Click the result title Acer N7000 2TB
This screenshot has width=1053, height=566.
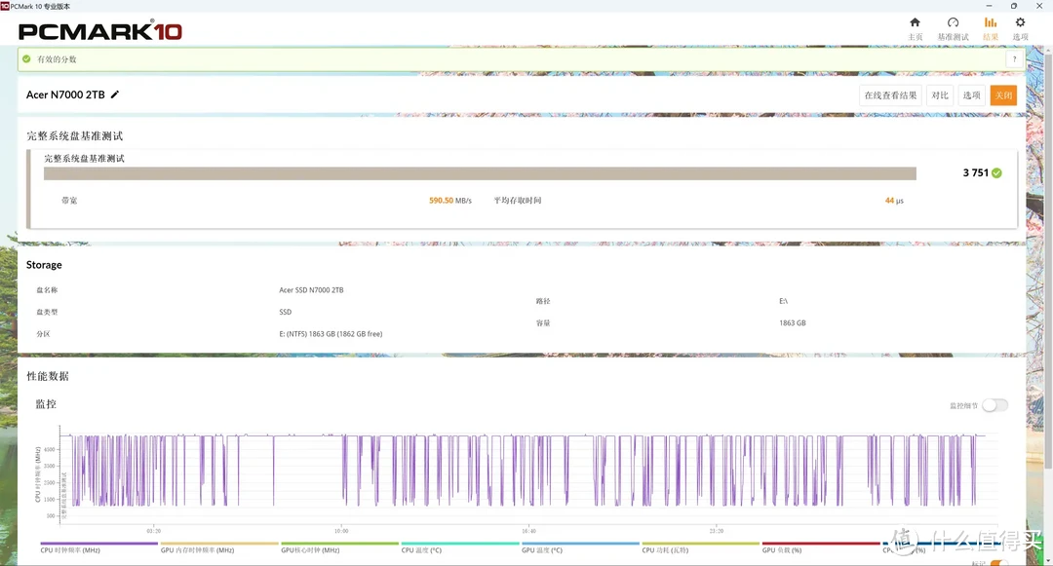coord(65,94)
